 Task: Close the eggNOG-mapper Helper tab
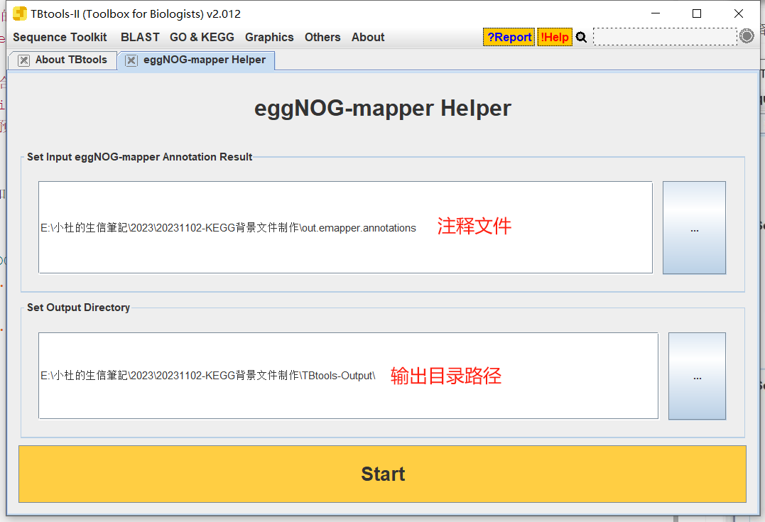tap(131, 60)
